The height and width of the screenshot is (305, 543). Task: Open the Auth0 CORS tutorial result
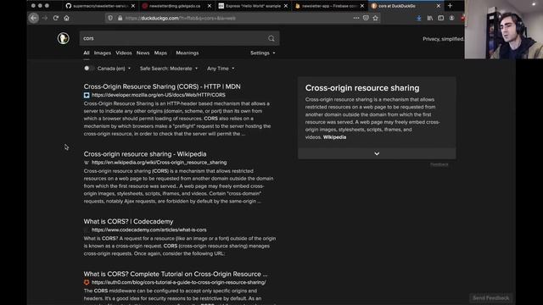(176, 274)
